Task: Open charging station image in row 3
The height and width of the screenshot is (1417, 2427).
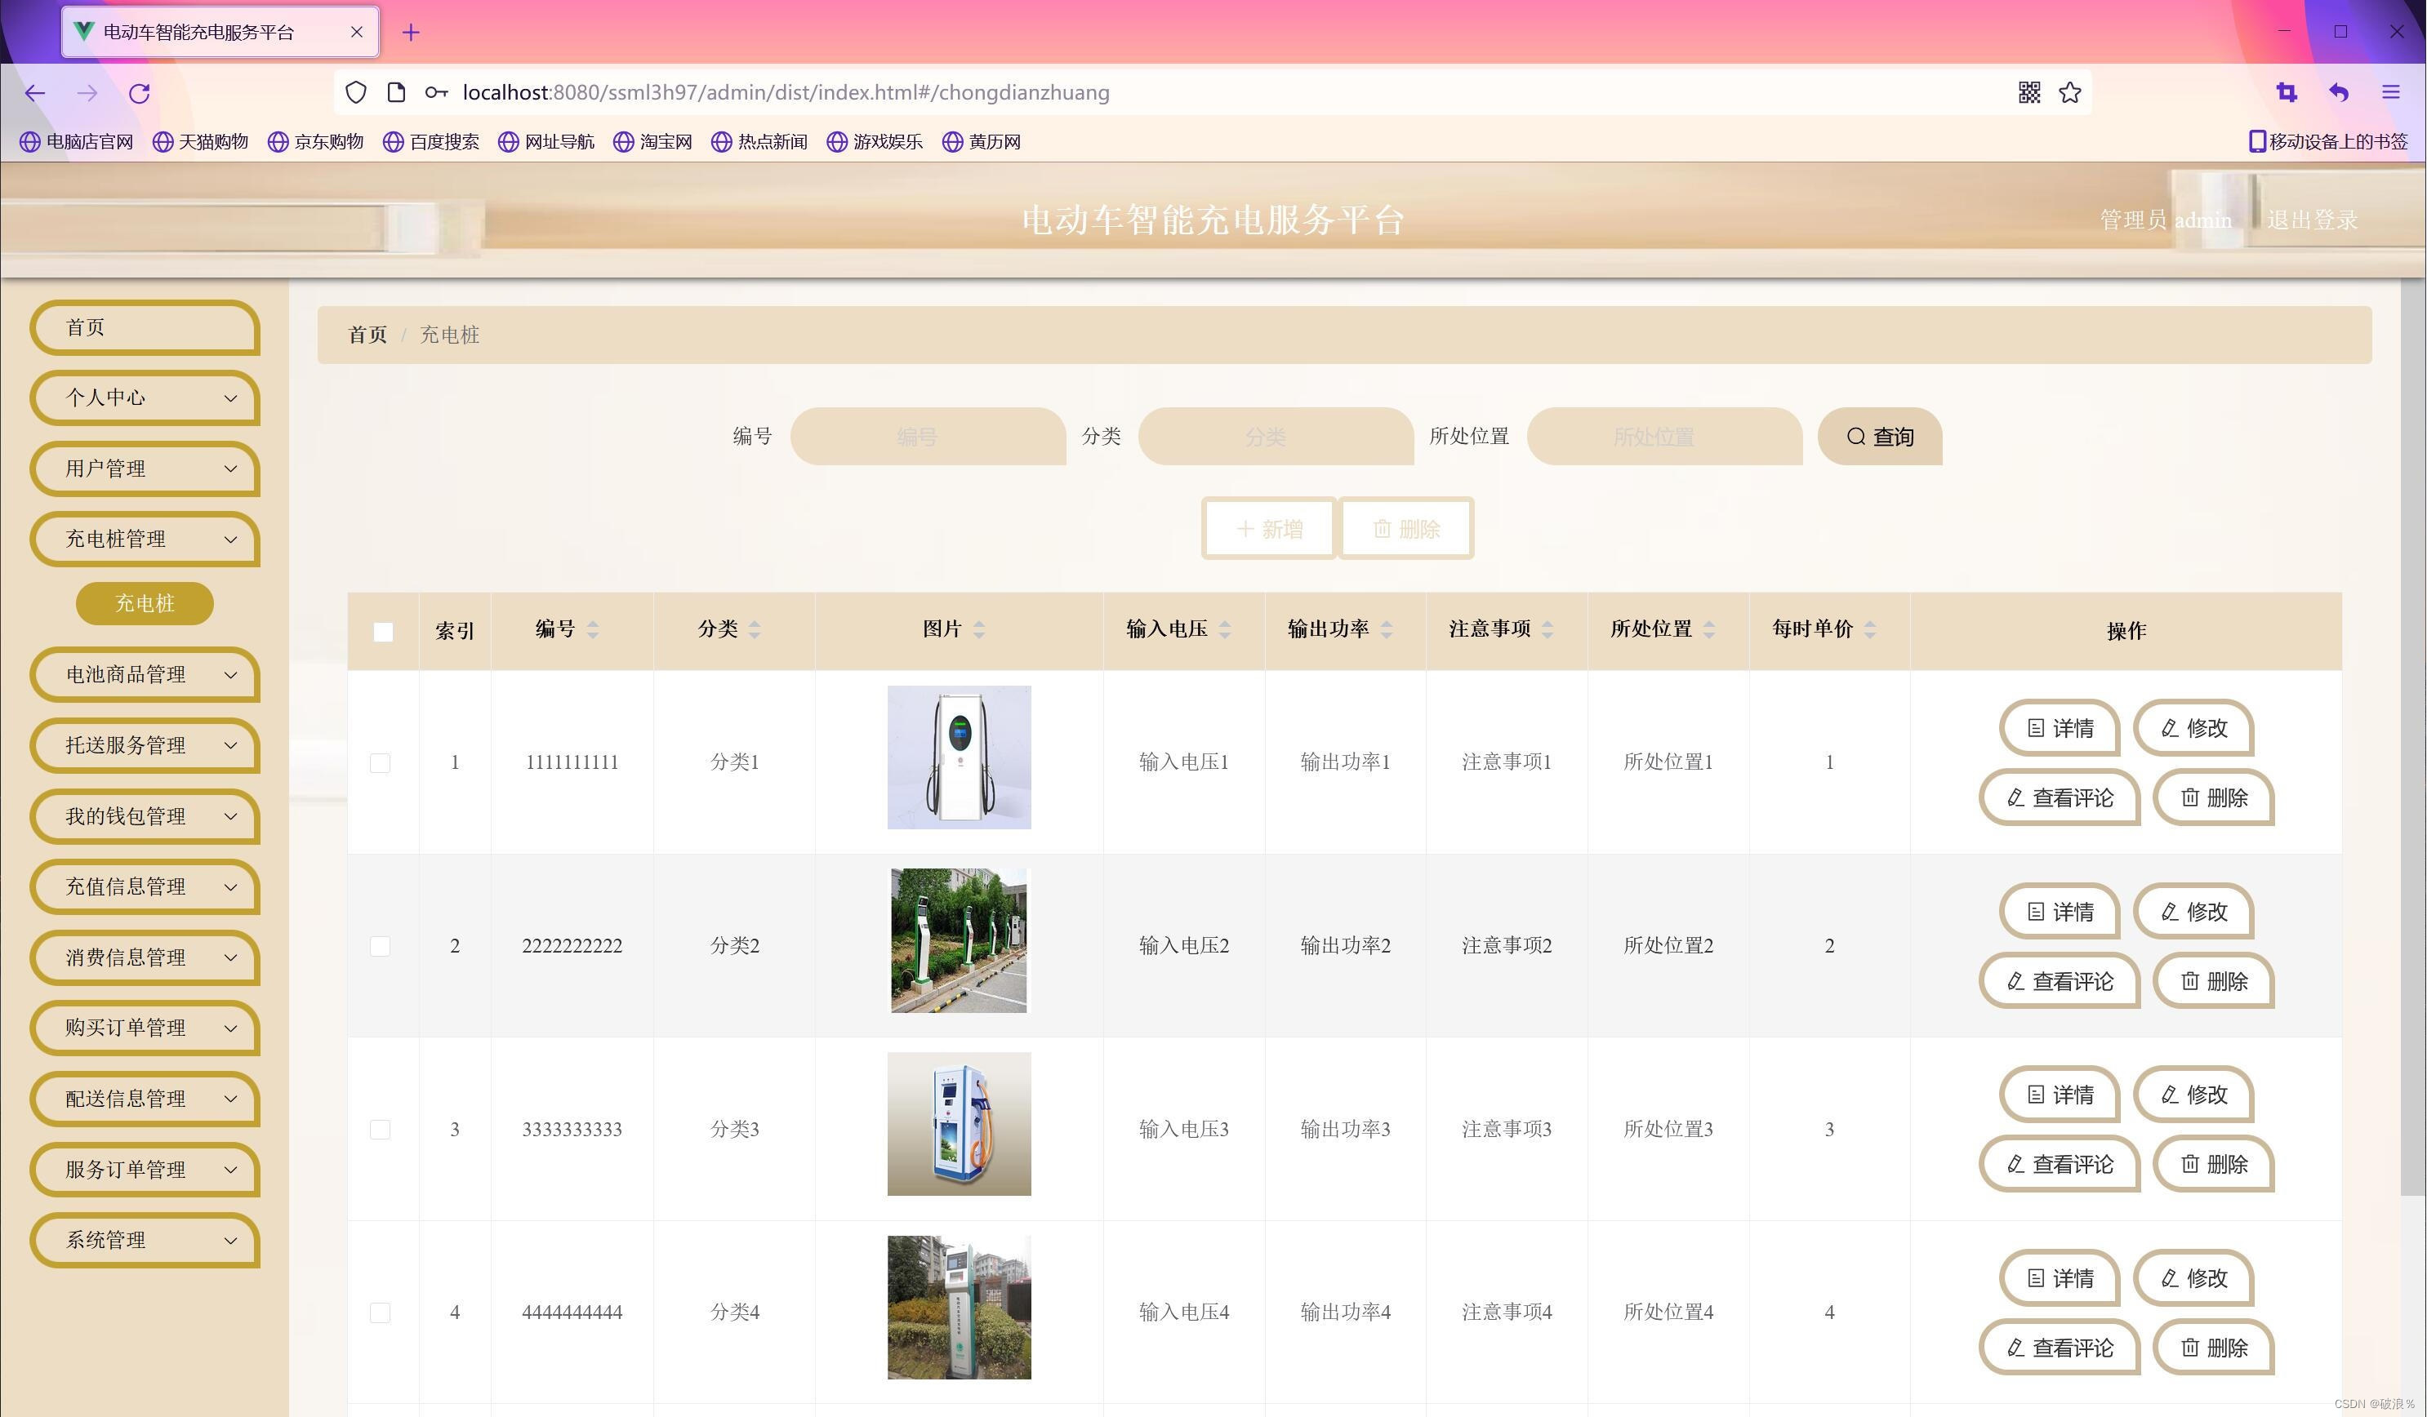Action: pos(960,1124)
